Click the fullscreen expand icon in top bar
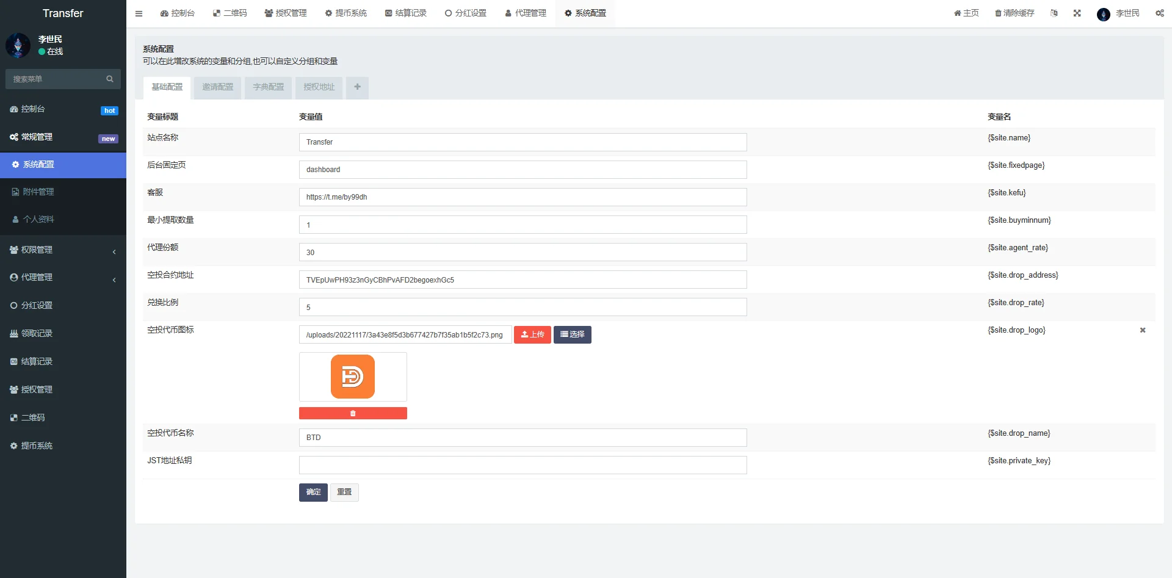This screenshot has height=578, width=1172. click(x=1077, y=13)
